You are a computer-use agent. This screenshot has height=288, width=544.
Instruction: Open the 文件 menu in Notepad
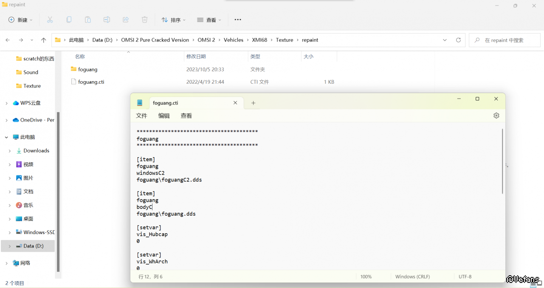point(141,116)
